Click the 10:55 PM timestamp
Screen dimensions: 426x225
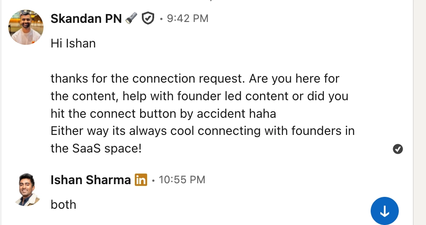point(182,180)
